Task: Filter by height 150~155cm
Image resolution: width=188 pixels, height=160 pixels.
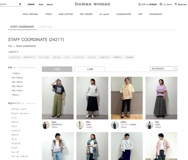Action: 17,78
